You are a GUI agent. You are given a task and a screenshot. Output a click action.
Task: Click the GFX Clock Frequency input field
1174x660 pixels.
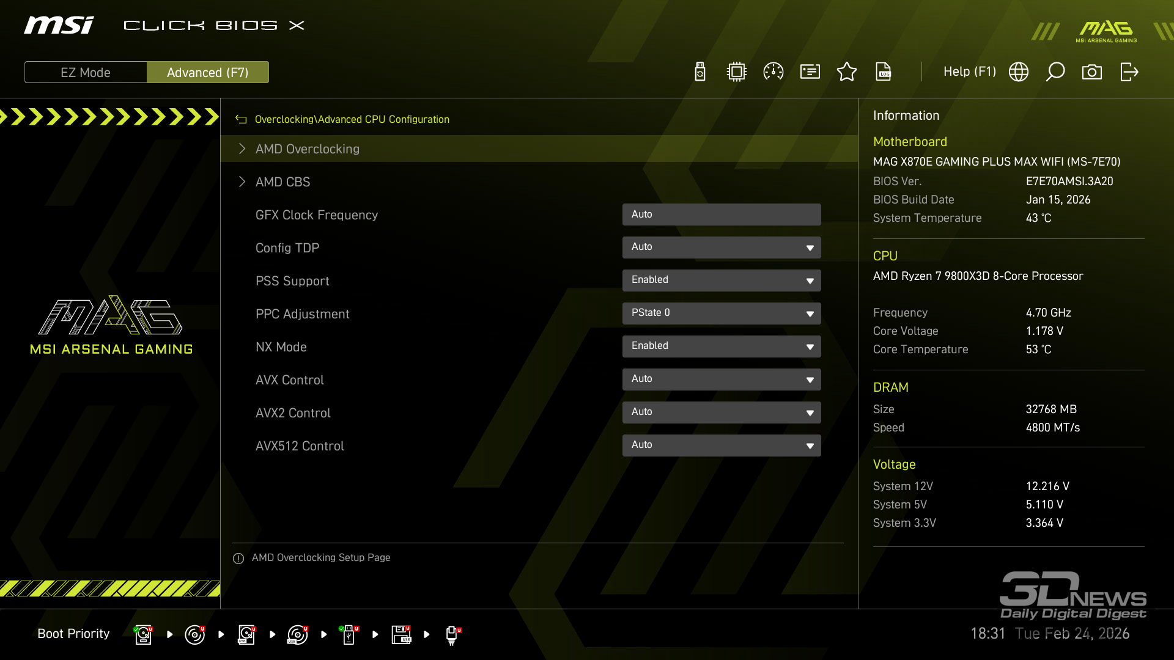721,215
